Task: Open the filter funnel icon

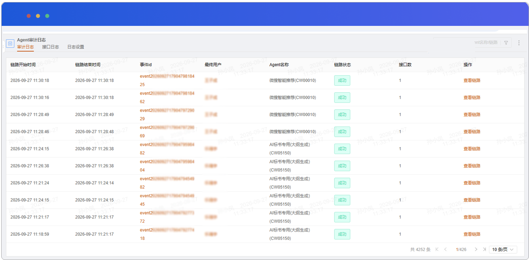Action: 506,43
